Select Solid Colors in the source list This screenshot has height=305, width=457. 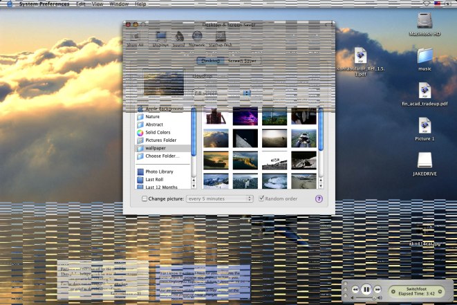tap(158, 132)
